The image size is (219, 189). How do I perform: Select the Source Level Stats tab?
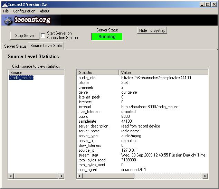(46, 46)
